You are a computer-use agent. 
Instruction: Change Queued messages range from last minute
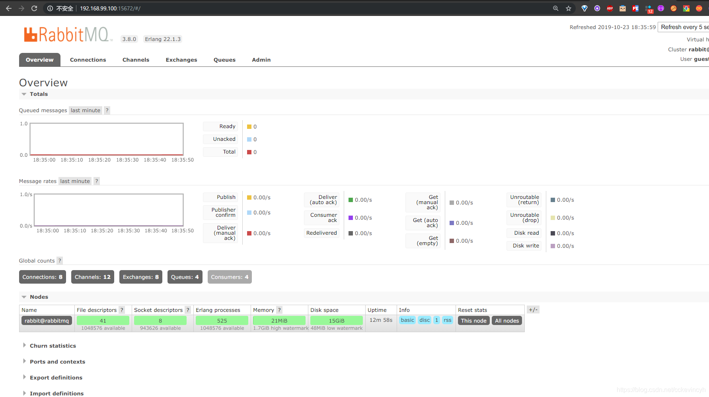[86, 110]
